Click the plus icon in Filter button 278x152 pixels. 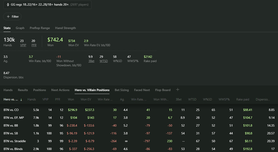(x=8, y=17)
